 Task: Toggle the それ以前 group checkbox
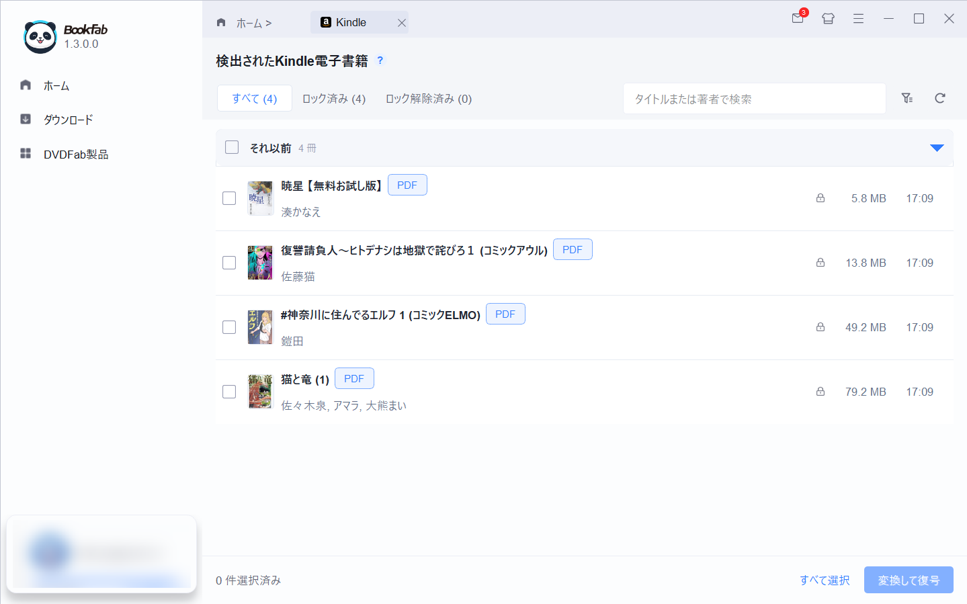[232, 147]
